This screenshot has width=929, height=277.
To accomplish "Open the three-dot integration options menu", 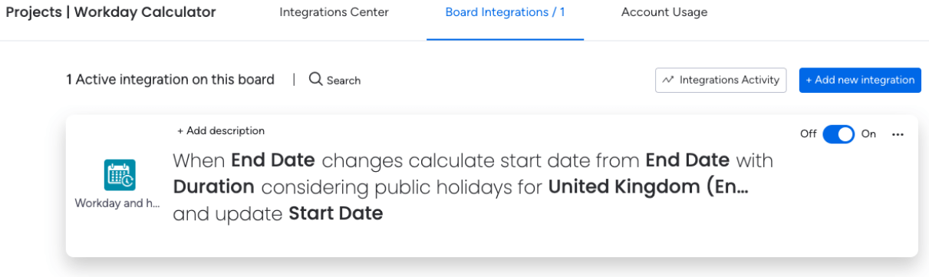I will coord(898,134).
